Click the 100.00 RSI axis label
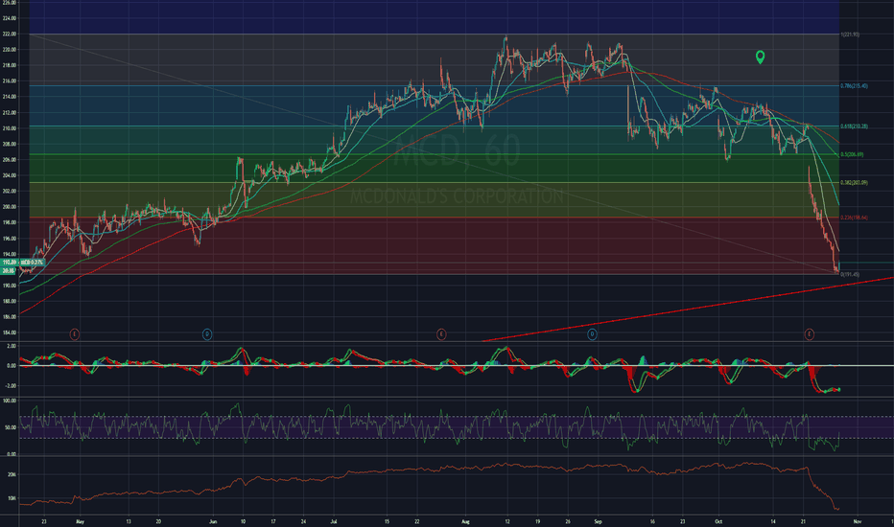The image size is (894, 527). point(10,401)
